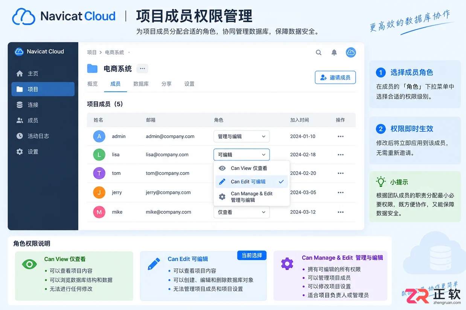Click the 姓名 column header
Image resolution: width=466 pixels, height=310 pixels.
coord(98,120)
